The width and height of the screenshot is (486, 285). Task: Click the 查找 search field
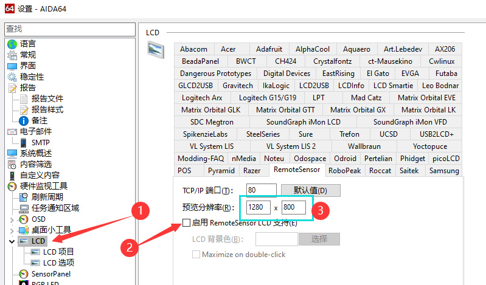(x=70, y=29)
